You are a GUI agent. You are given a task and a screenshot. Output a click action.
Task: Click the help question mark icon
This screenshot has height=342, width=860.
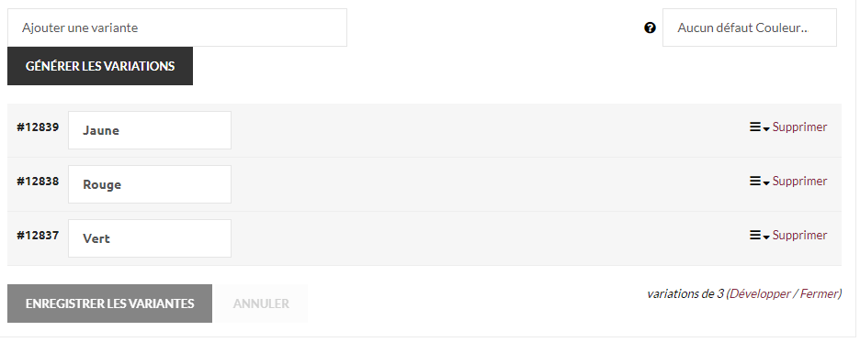point(650,28)
